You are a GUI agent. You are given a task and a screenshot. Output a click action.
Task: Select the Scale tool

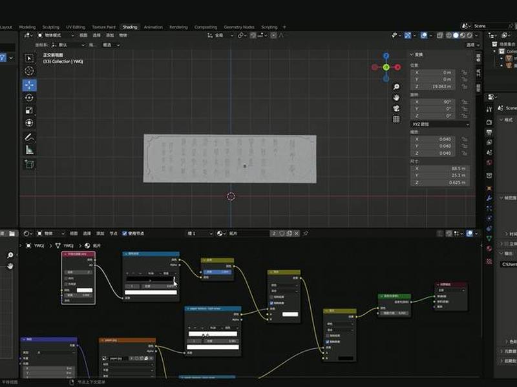[29, 110]
